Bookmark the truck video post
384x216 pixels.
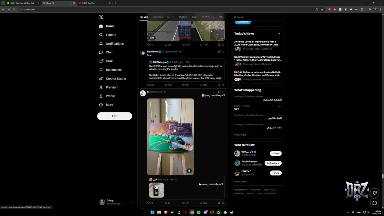coord(219,45)
